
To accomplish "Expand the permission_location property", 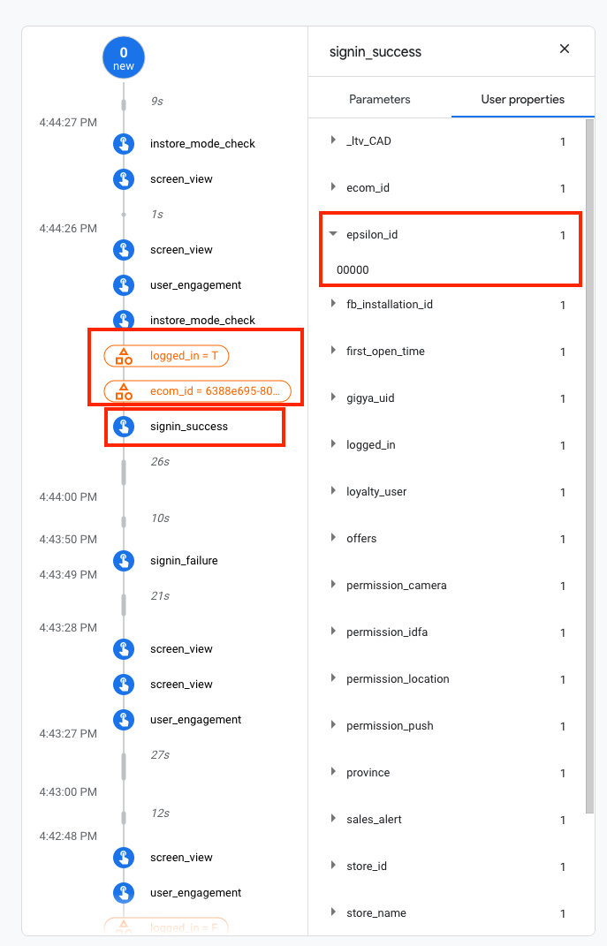I will coord(333,678).
